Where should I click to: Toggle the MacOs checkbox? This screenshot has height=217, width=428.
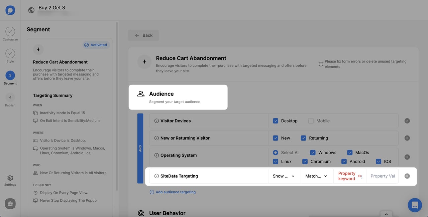point(350,153)
